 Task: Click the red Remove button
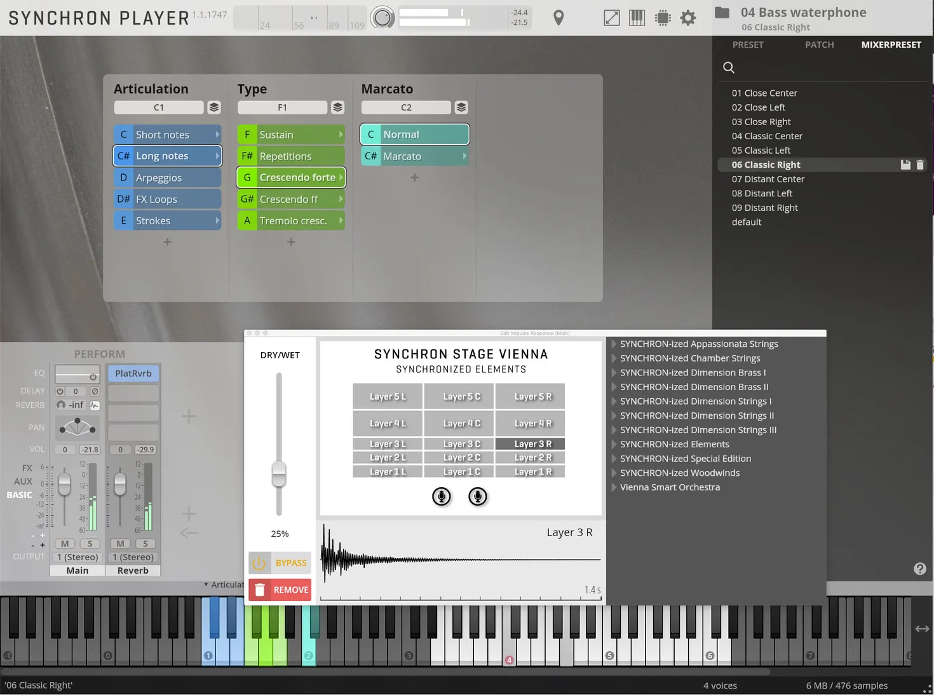click(280, 590)
